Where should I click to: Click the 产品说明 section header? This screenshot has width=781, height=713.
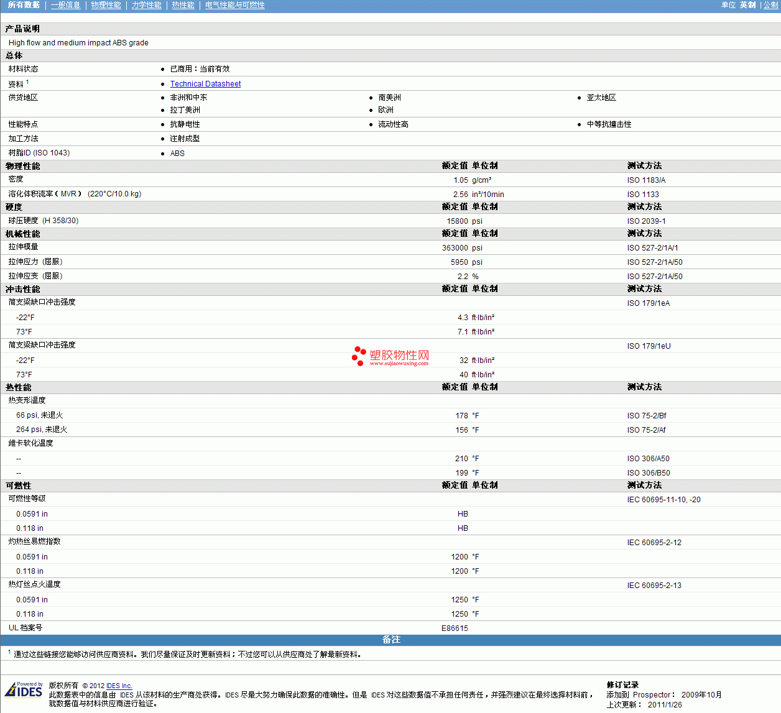[x=22, y=29]
